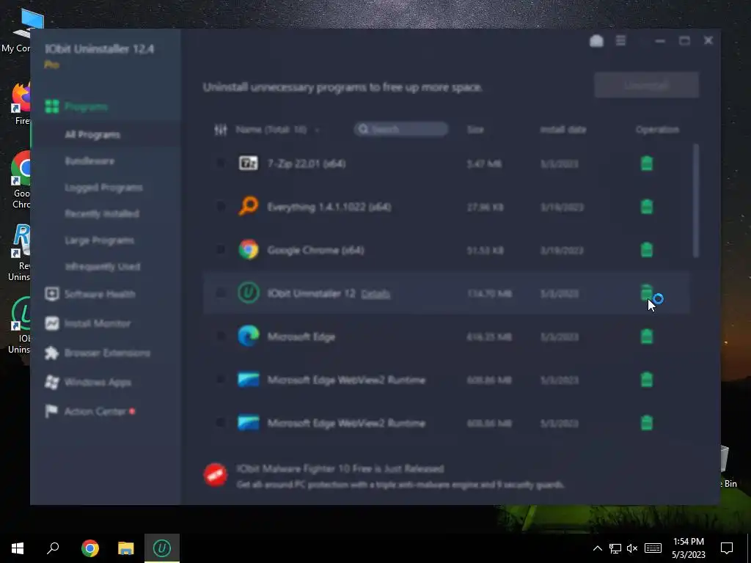
Task: Click the IObit Malware Fighter promo icon
Action: coord(215,475)
